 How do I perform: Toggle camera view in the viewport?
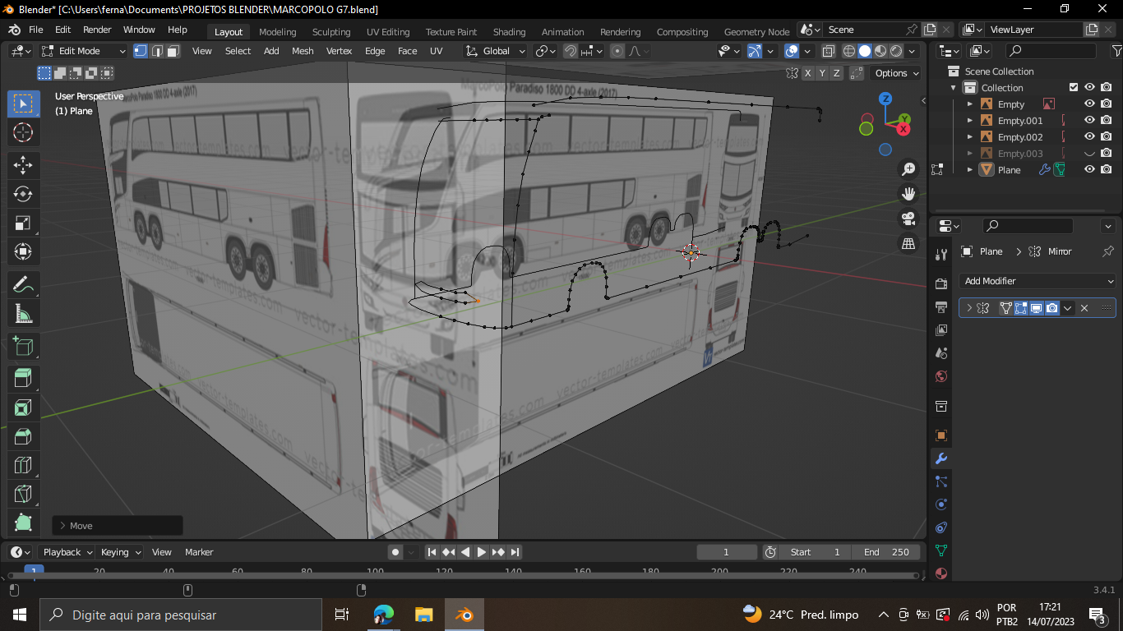[x=908, y=219]
